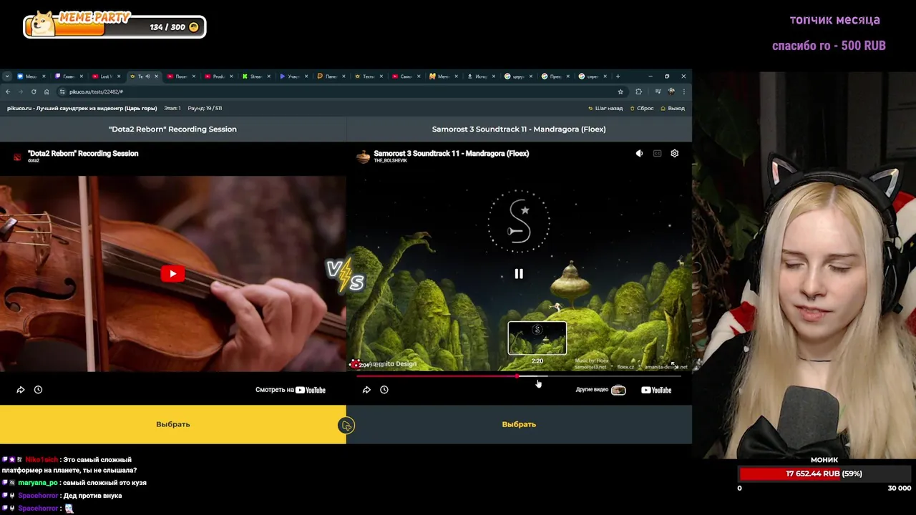The image size is (916, 515).
Task: Open Samorost 3 video settings gear
Action: point(674,153)
